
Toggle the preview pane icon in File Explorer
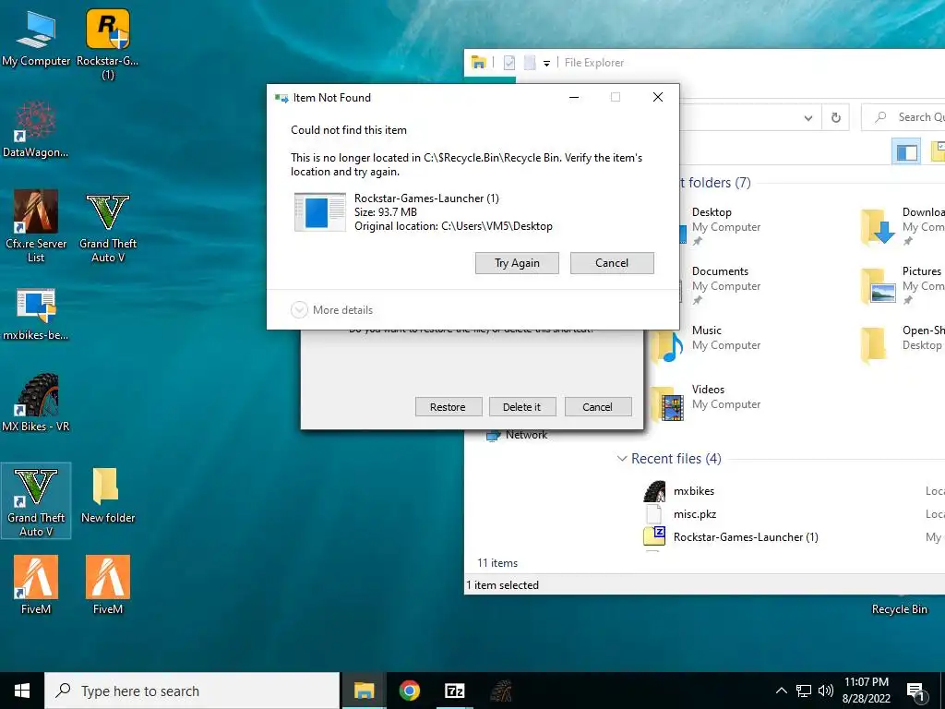click(x=906, y=152)
